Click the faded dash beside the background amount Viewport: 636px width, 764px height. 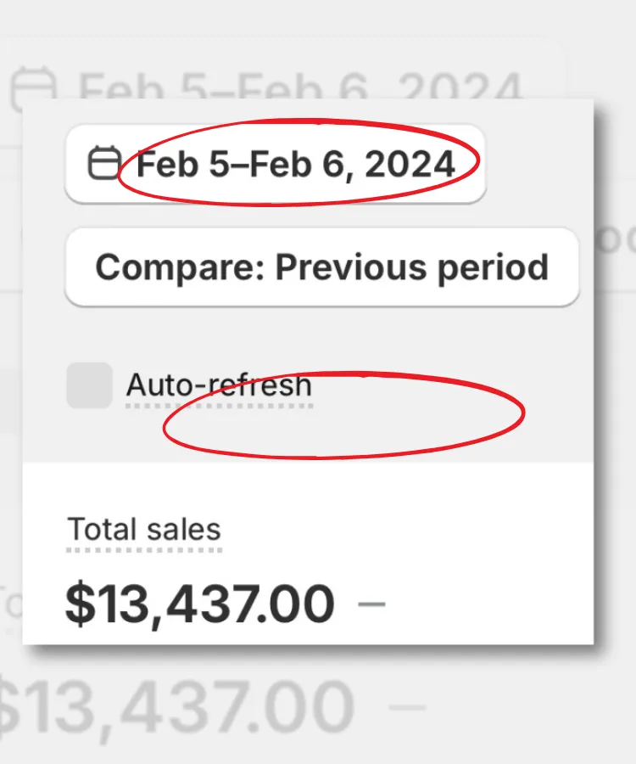(411, 706)
